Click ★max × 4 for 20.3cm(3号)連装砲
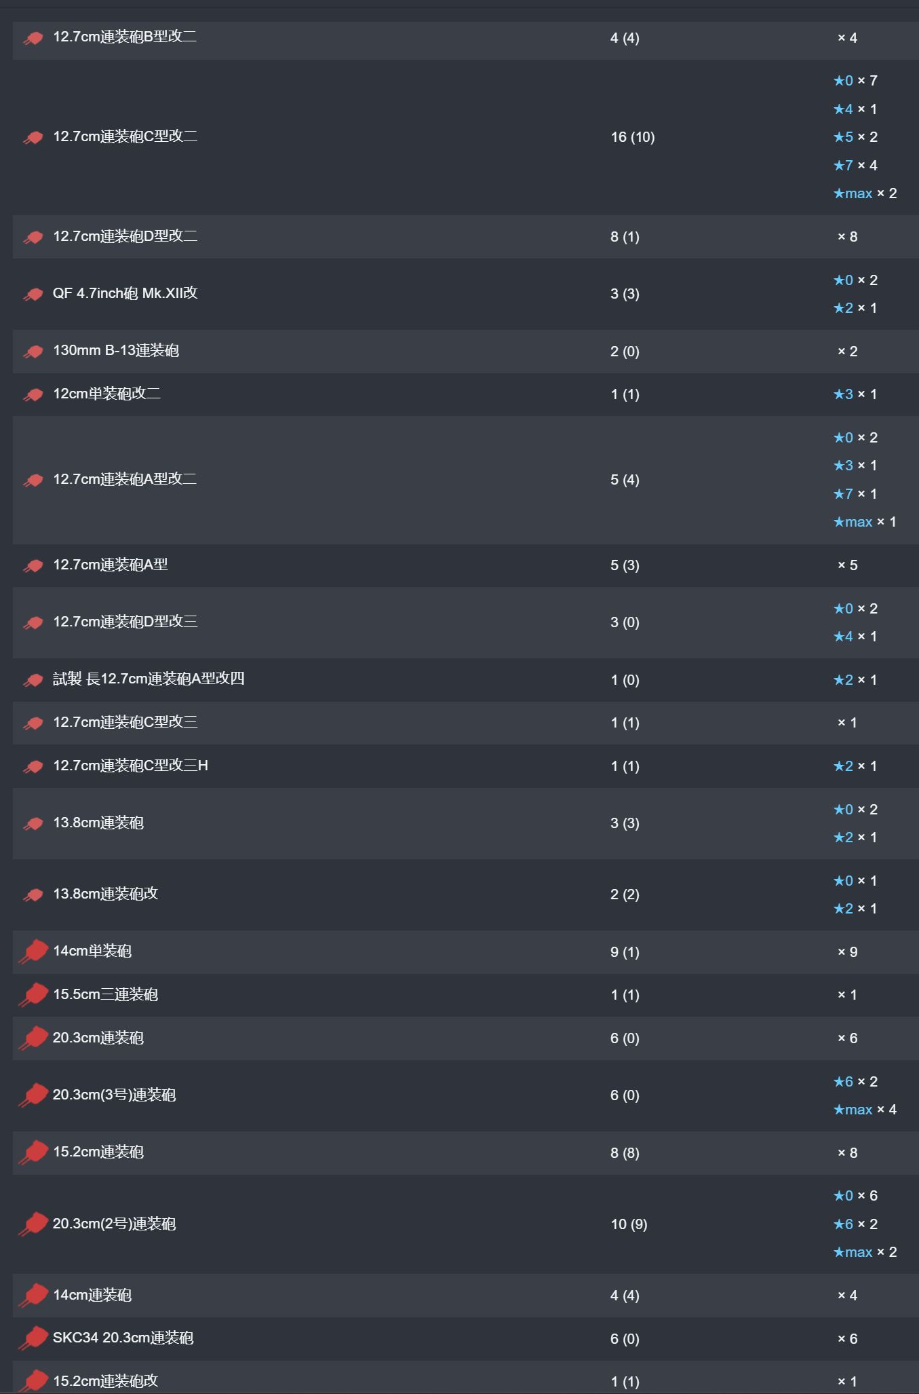919x1394 pixels. (865, 1110)
